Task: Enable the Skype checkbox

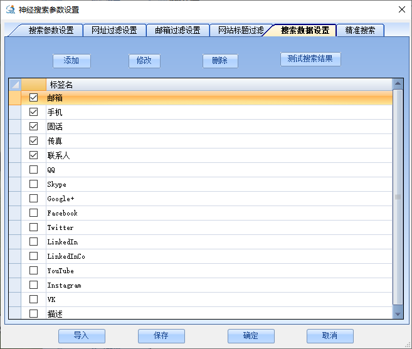Action: [x=33, y=184]
